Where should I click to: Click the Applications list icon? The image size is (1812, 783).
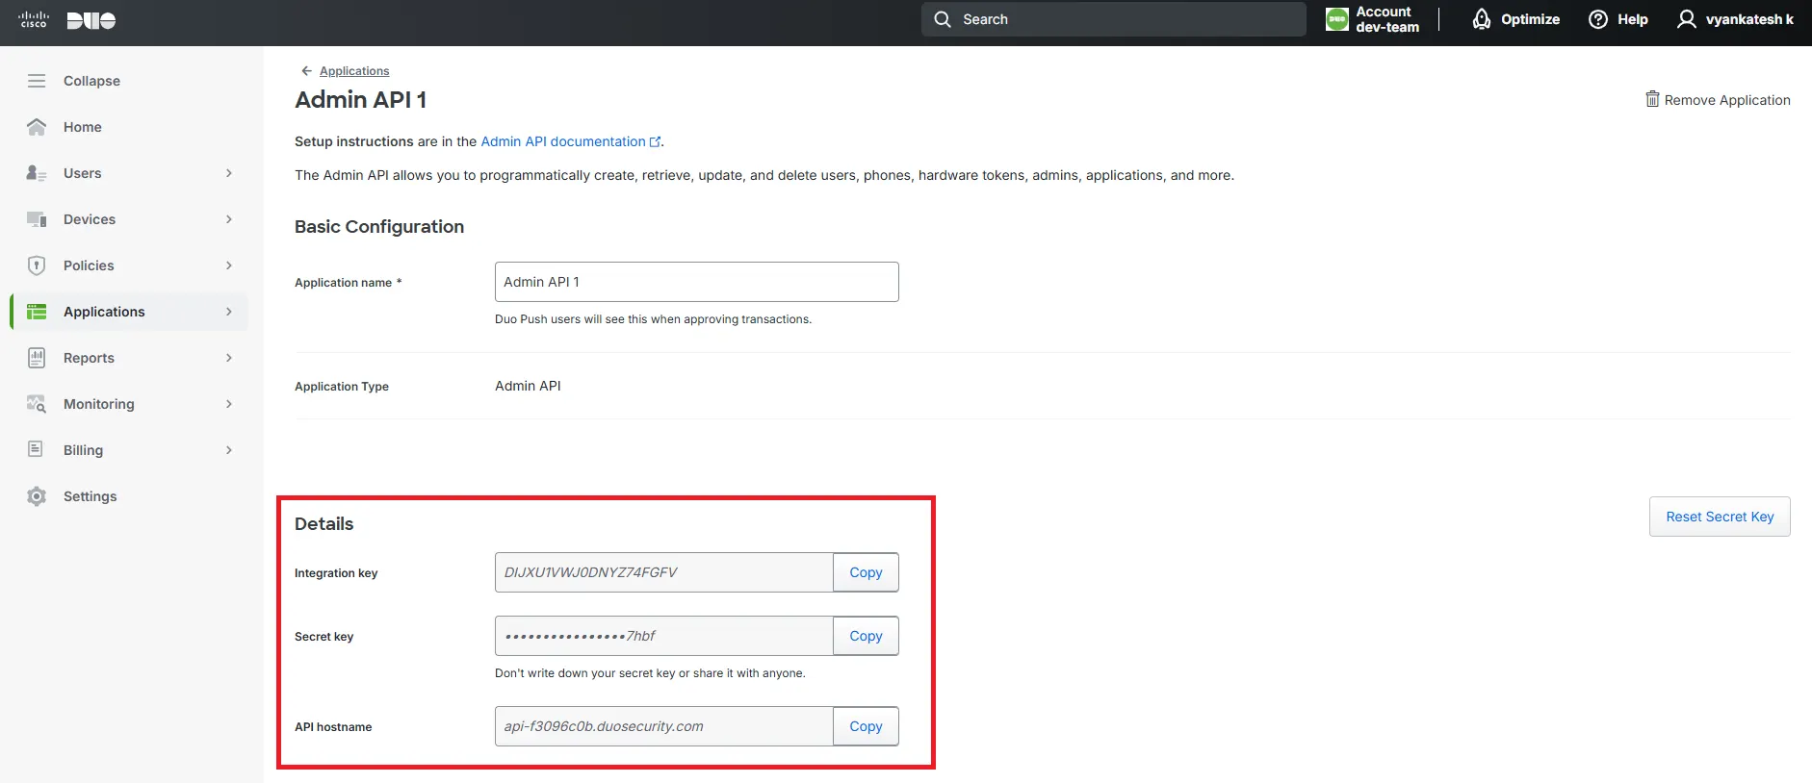(37, 312)
